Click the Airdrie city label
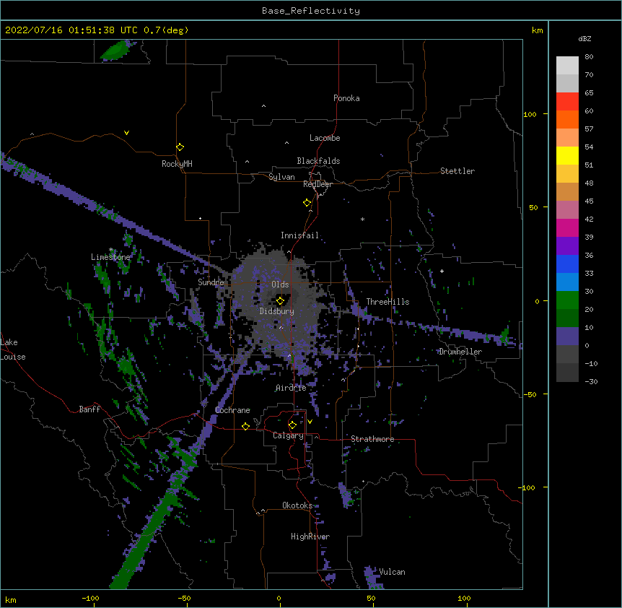The width and height of the screenshot is (622, 608). tap(291, 388)
